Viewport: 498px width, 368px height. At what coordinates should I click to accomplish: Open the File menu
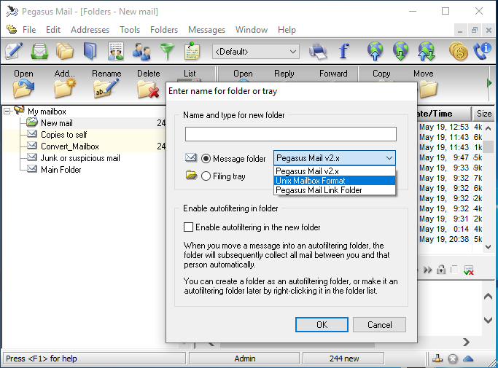[29, 30]
